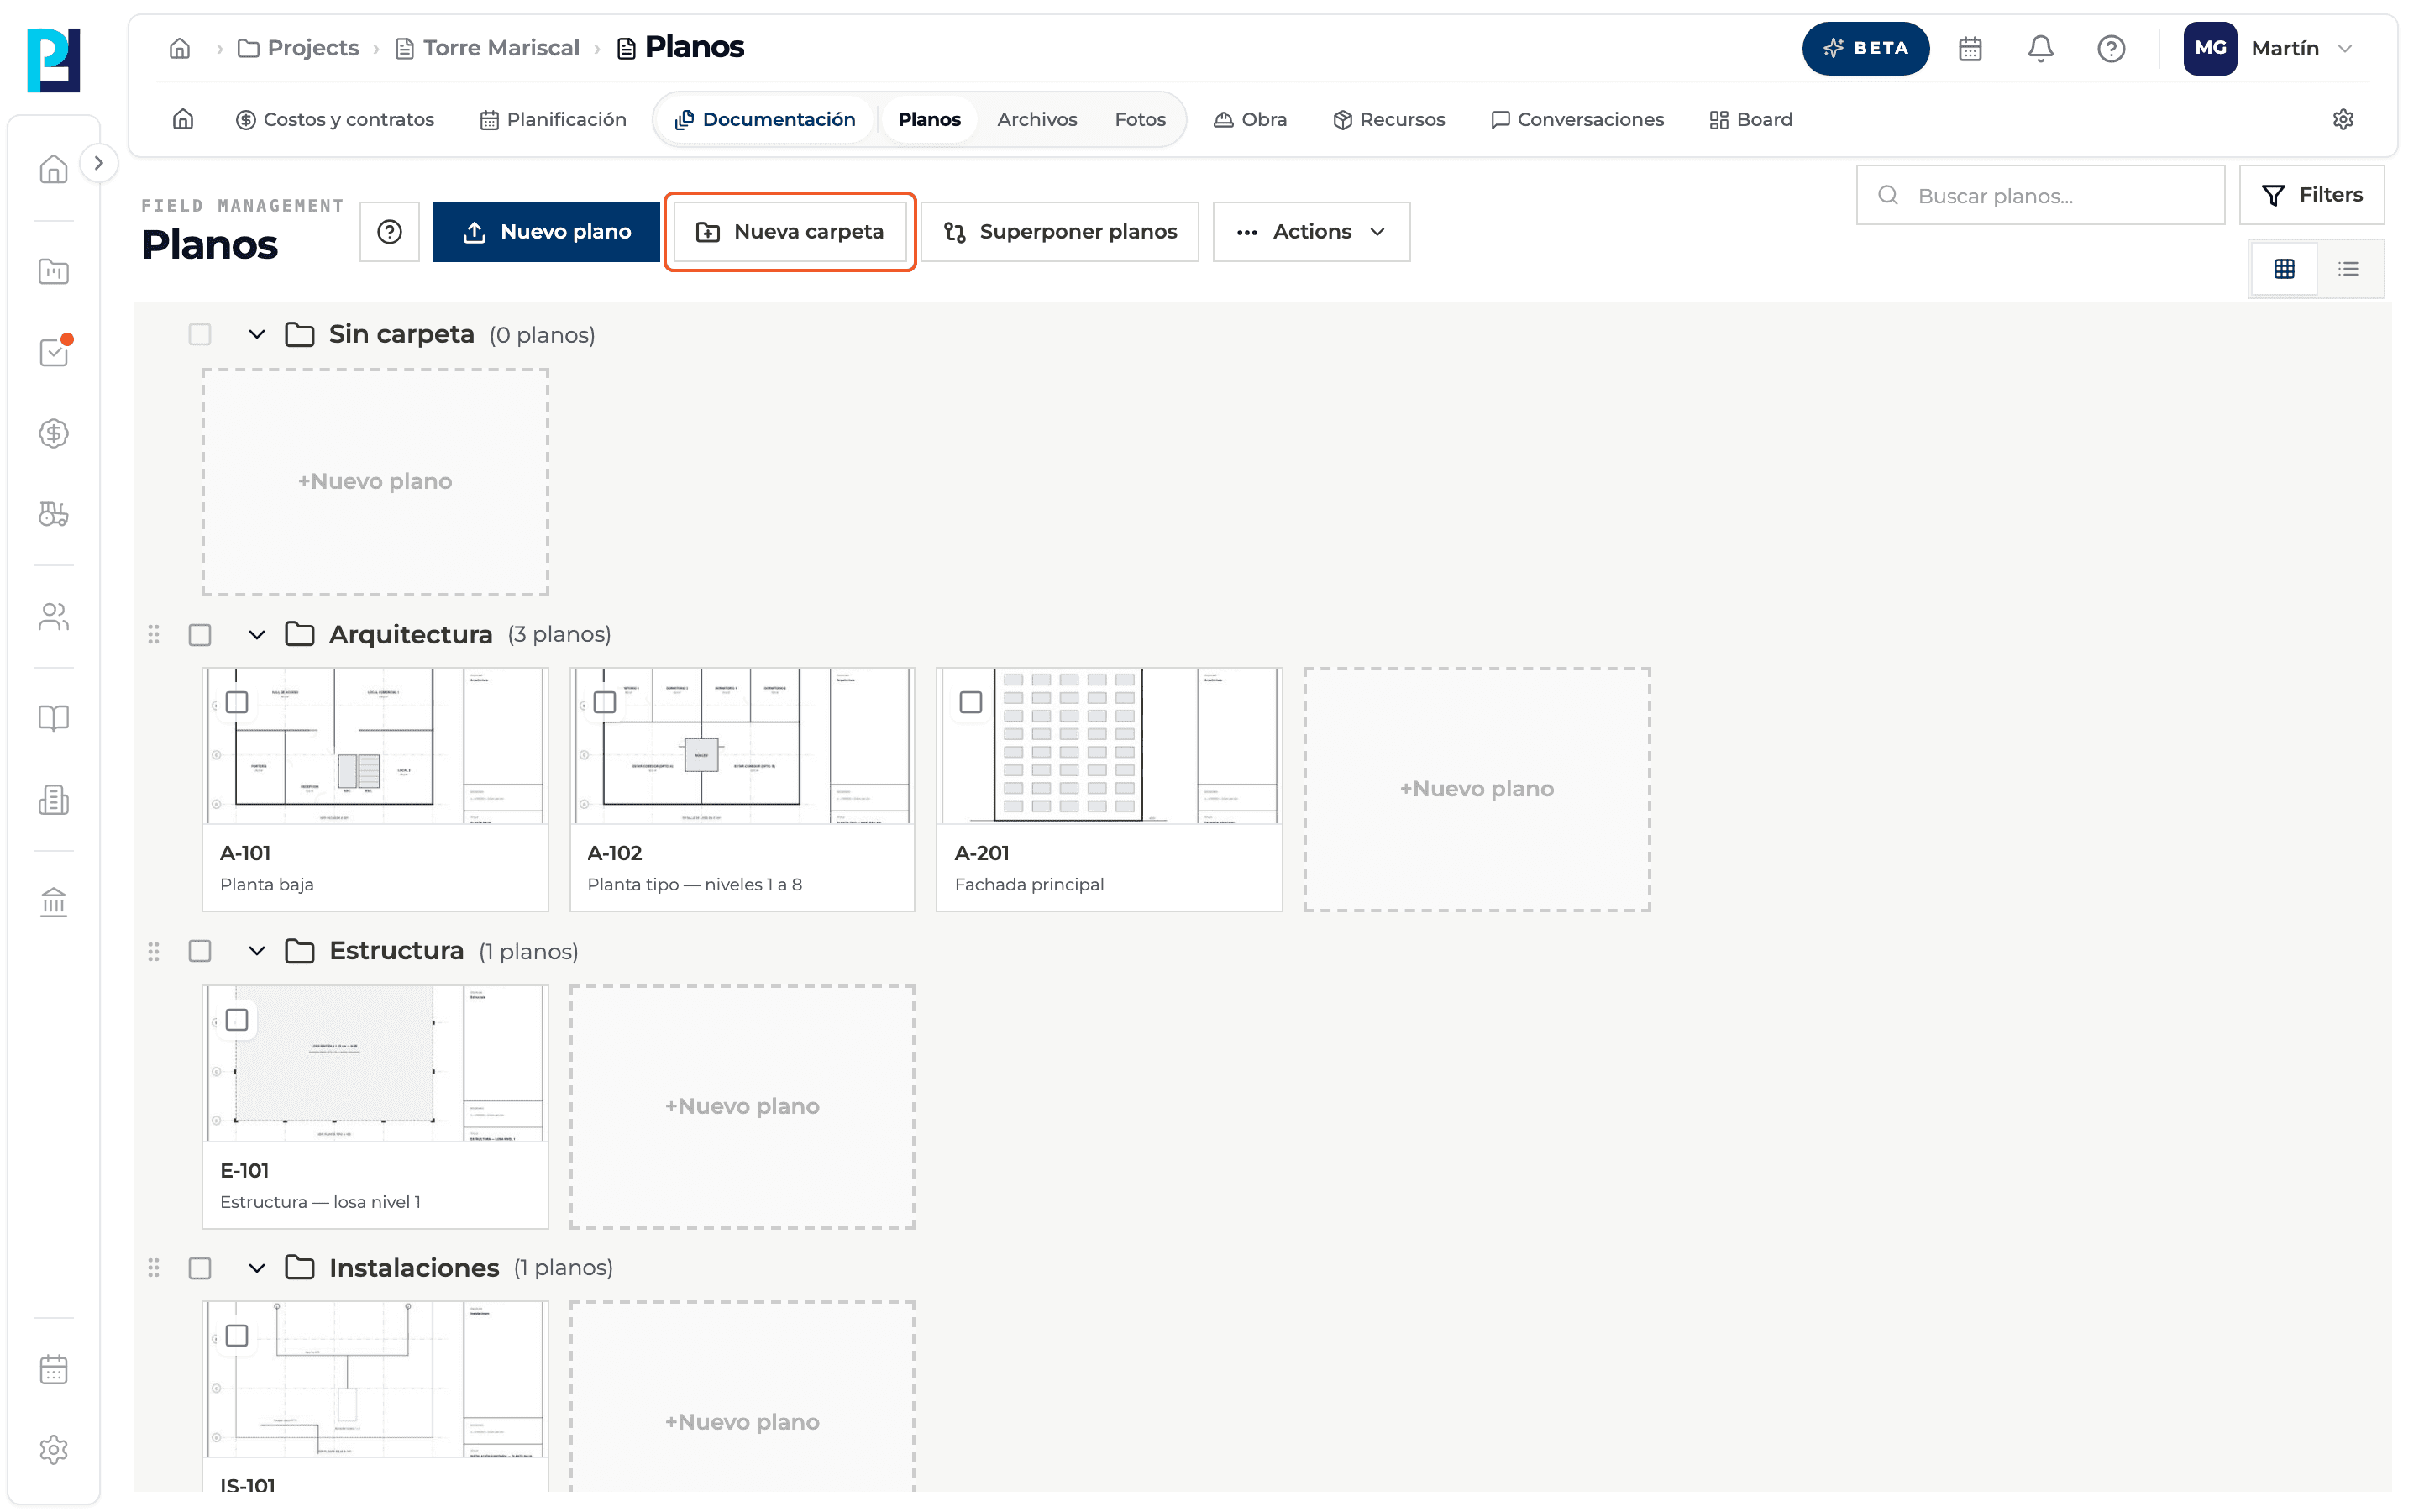Image resolution: width=2419 pixels, height=1512 pixels.
Task: Collapse the Instalaciones folder
Action: click(257, 1268)
